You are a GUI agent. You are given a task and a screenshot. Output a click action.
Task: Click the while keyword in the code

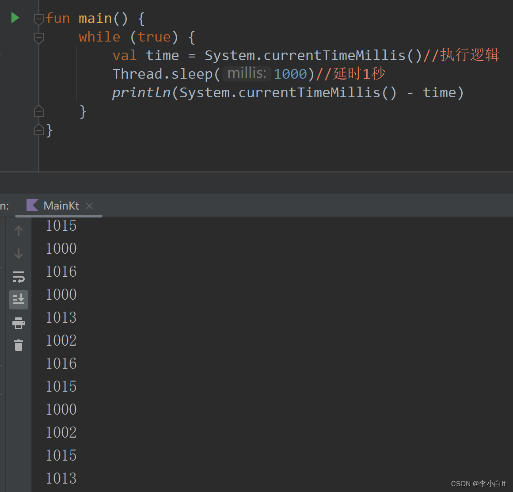point(99,37)
